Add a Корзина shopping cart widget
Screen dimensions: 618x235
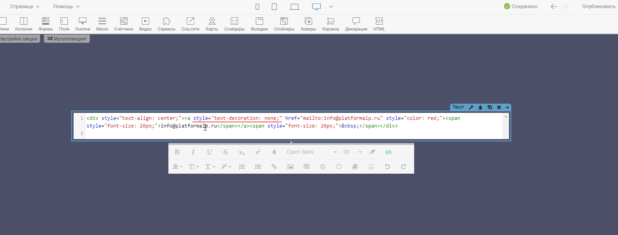click(x=331, y=24)
